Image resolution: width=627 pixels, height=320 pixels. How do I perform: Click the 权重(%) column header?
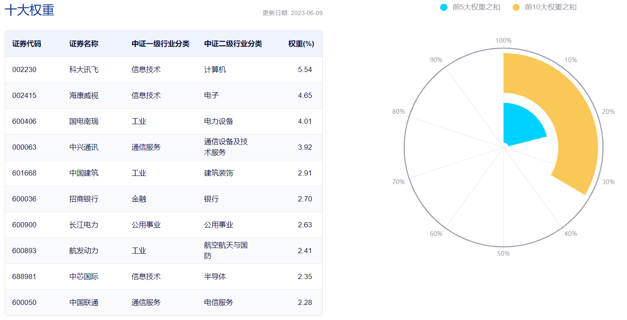[x=301, y=44]
